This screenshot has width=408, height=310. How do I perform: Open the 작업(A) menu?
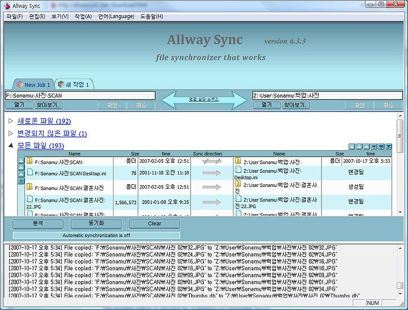(83, 16)
